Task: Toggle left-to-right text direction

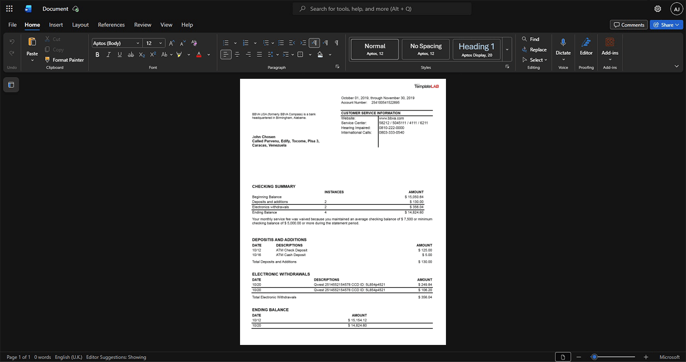Action: pos(314,43)
